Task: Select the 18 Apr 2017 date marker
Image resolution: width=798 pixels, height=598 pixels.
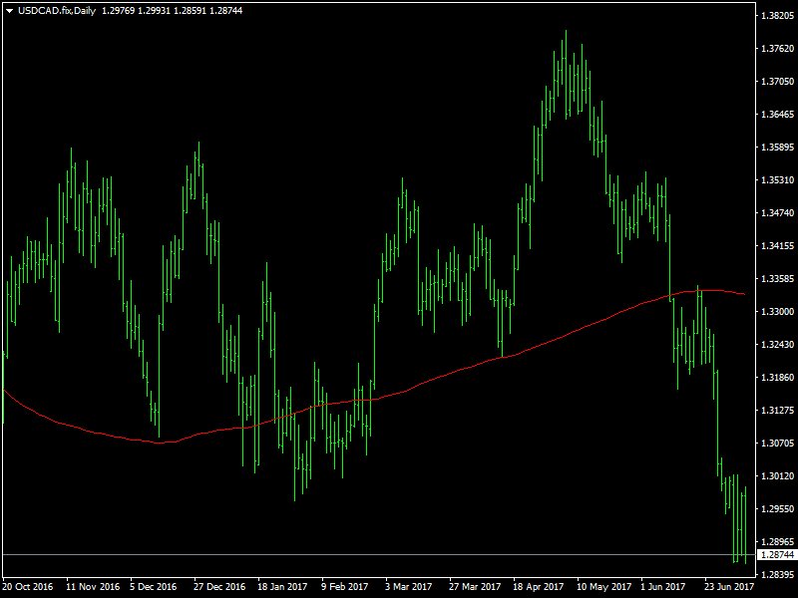Action: (539, 586)
